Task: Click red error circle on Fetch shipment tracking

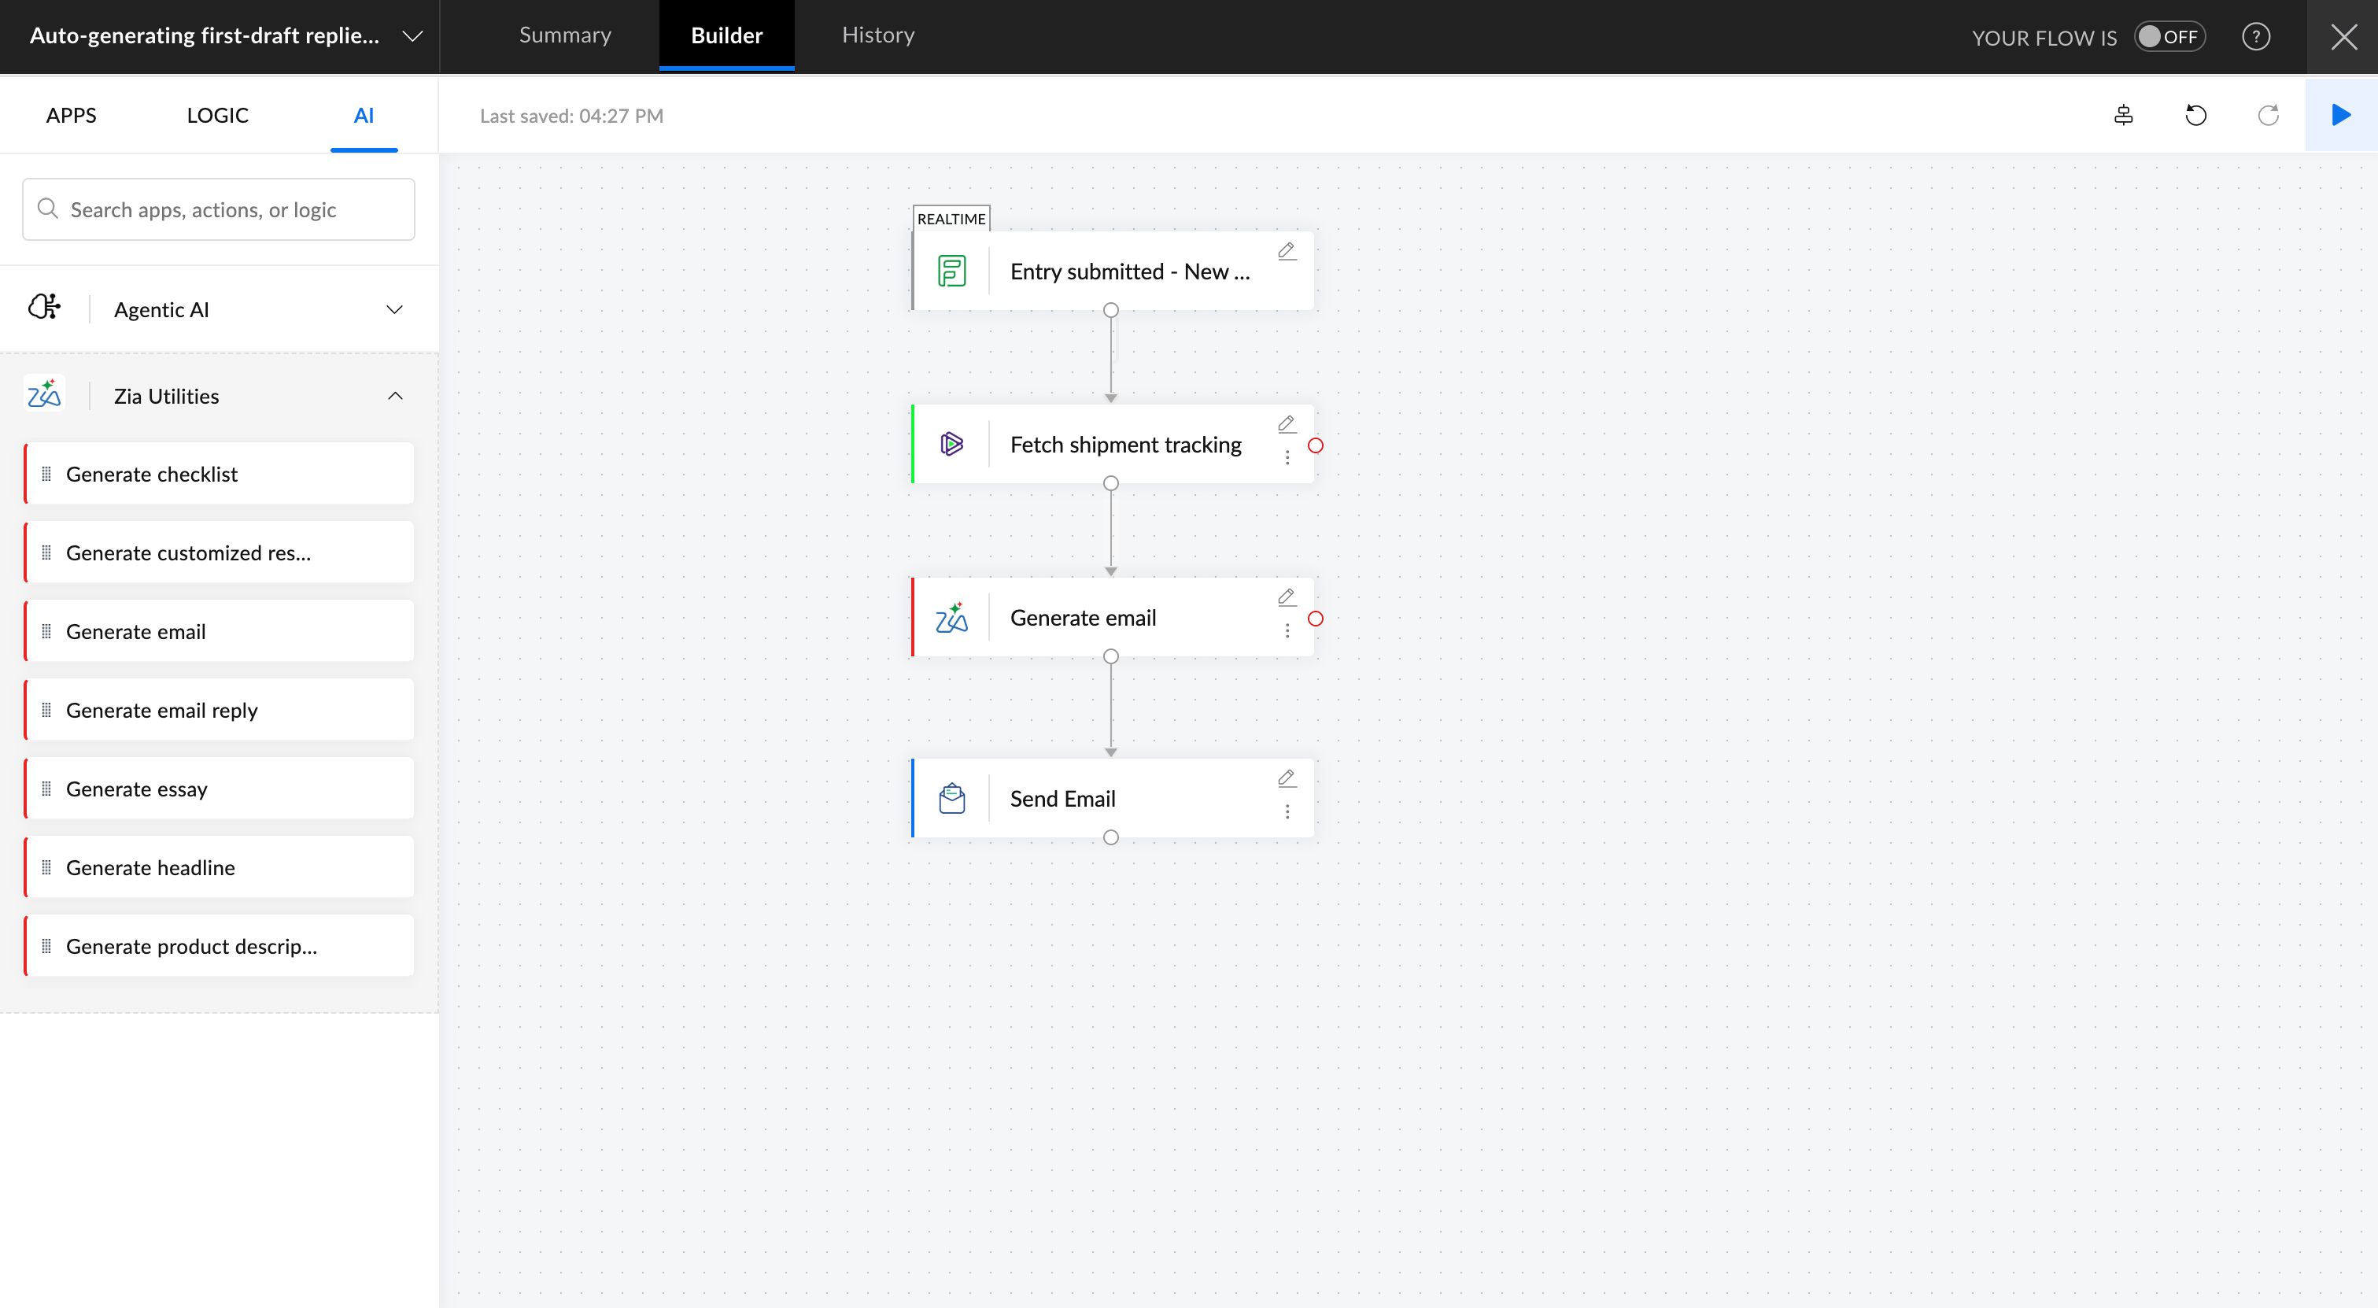Action: click(1316, 446)
